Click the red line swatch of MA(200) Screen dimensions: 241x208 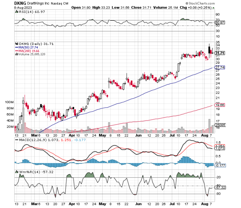coord(17,51)
